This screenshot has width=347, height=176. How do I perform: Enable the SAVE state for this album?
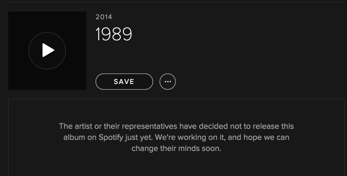(x=124, y=82)
